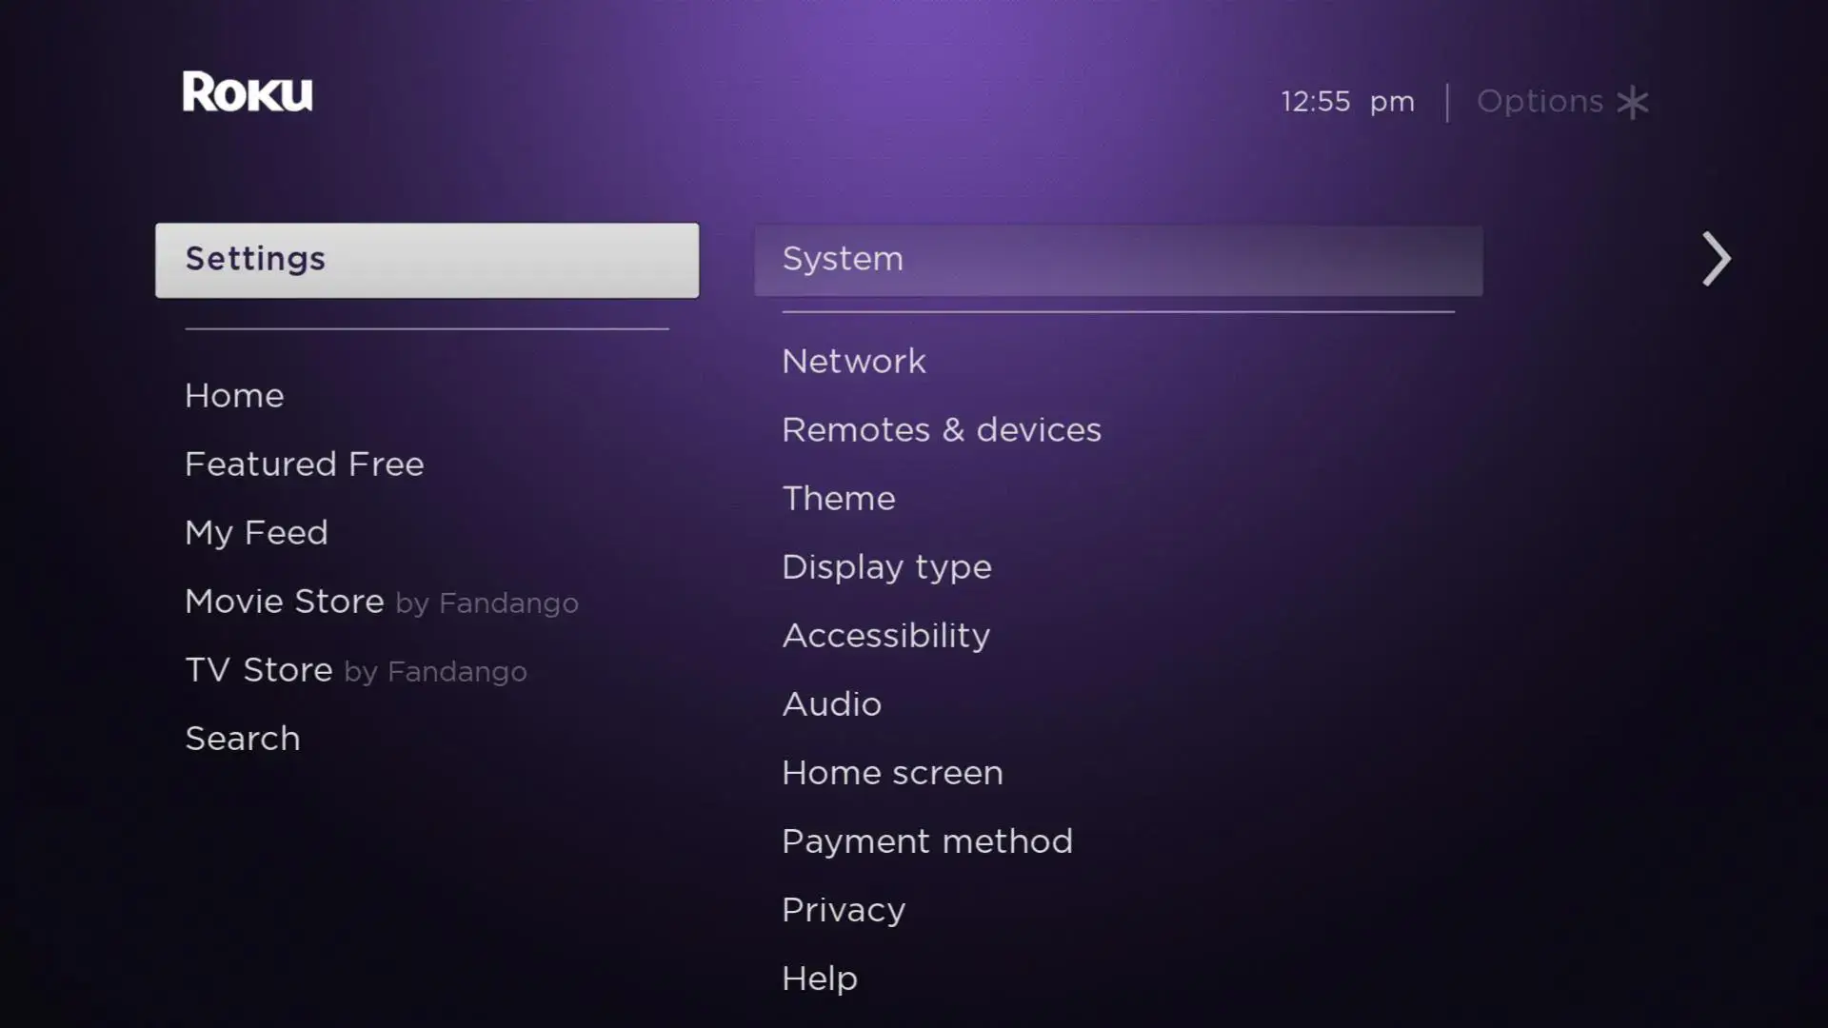The height and width of the screenshot is (1028, 1828).
Task: Click the Help option
Action: (819, 978)
